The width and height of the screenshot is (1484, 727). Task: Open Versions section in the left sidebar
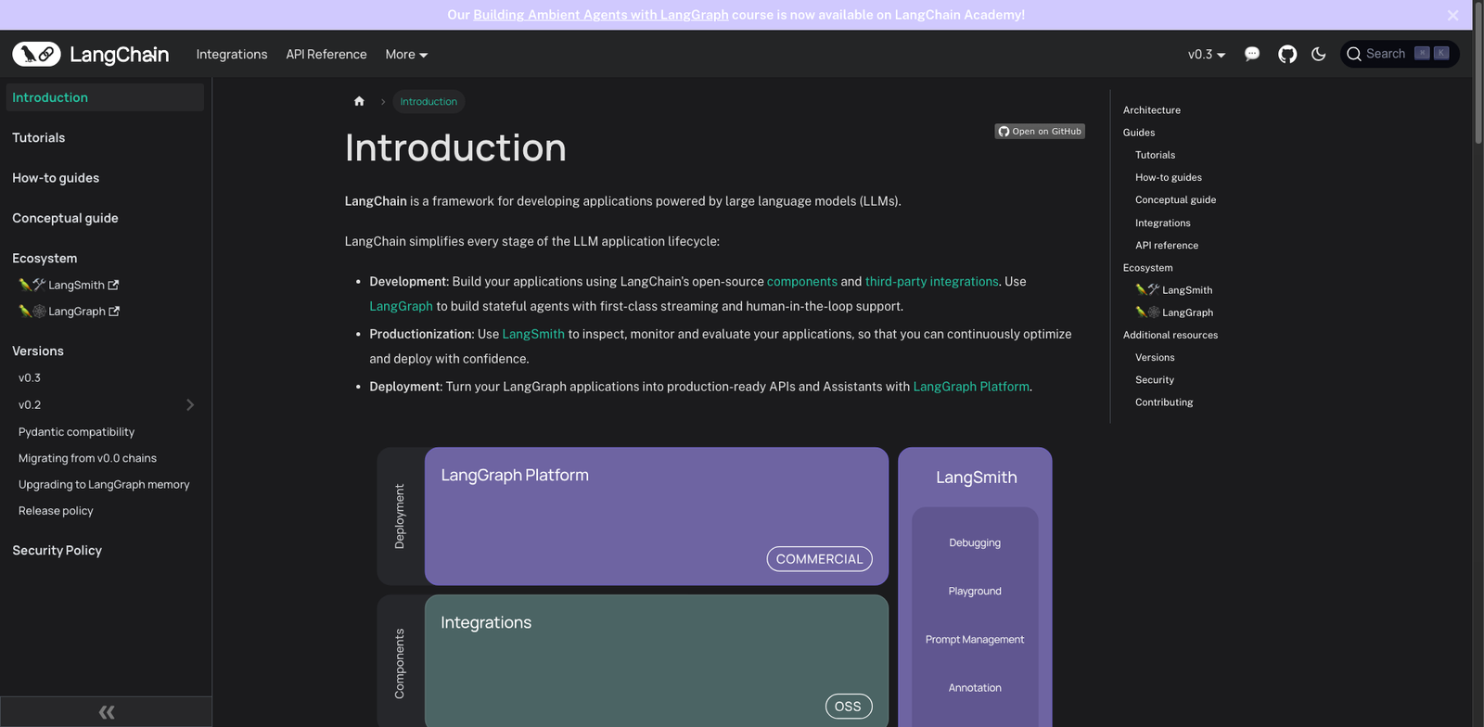38,351
